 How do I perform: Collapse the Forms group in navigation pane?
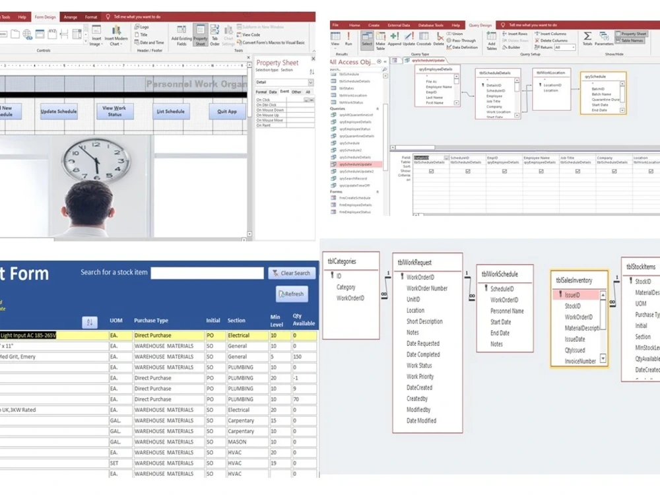tap(377, 192)
